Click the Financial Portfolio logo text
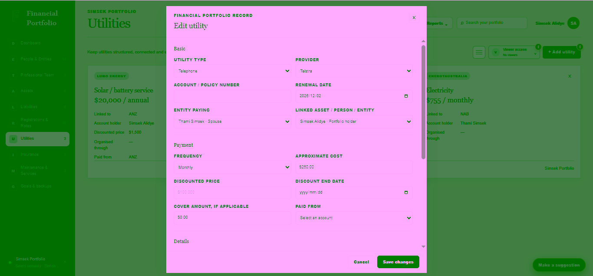Screen dimensions: 593x276 (42, 18)
